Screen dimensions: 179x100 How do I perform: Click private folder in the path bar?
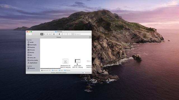(55, 70)
